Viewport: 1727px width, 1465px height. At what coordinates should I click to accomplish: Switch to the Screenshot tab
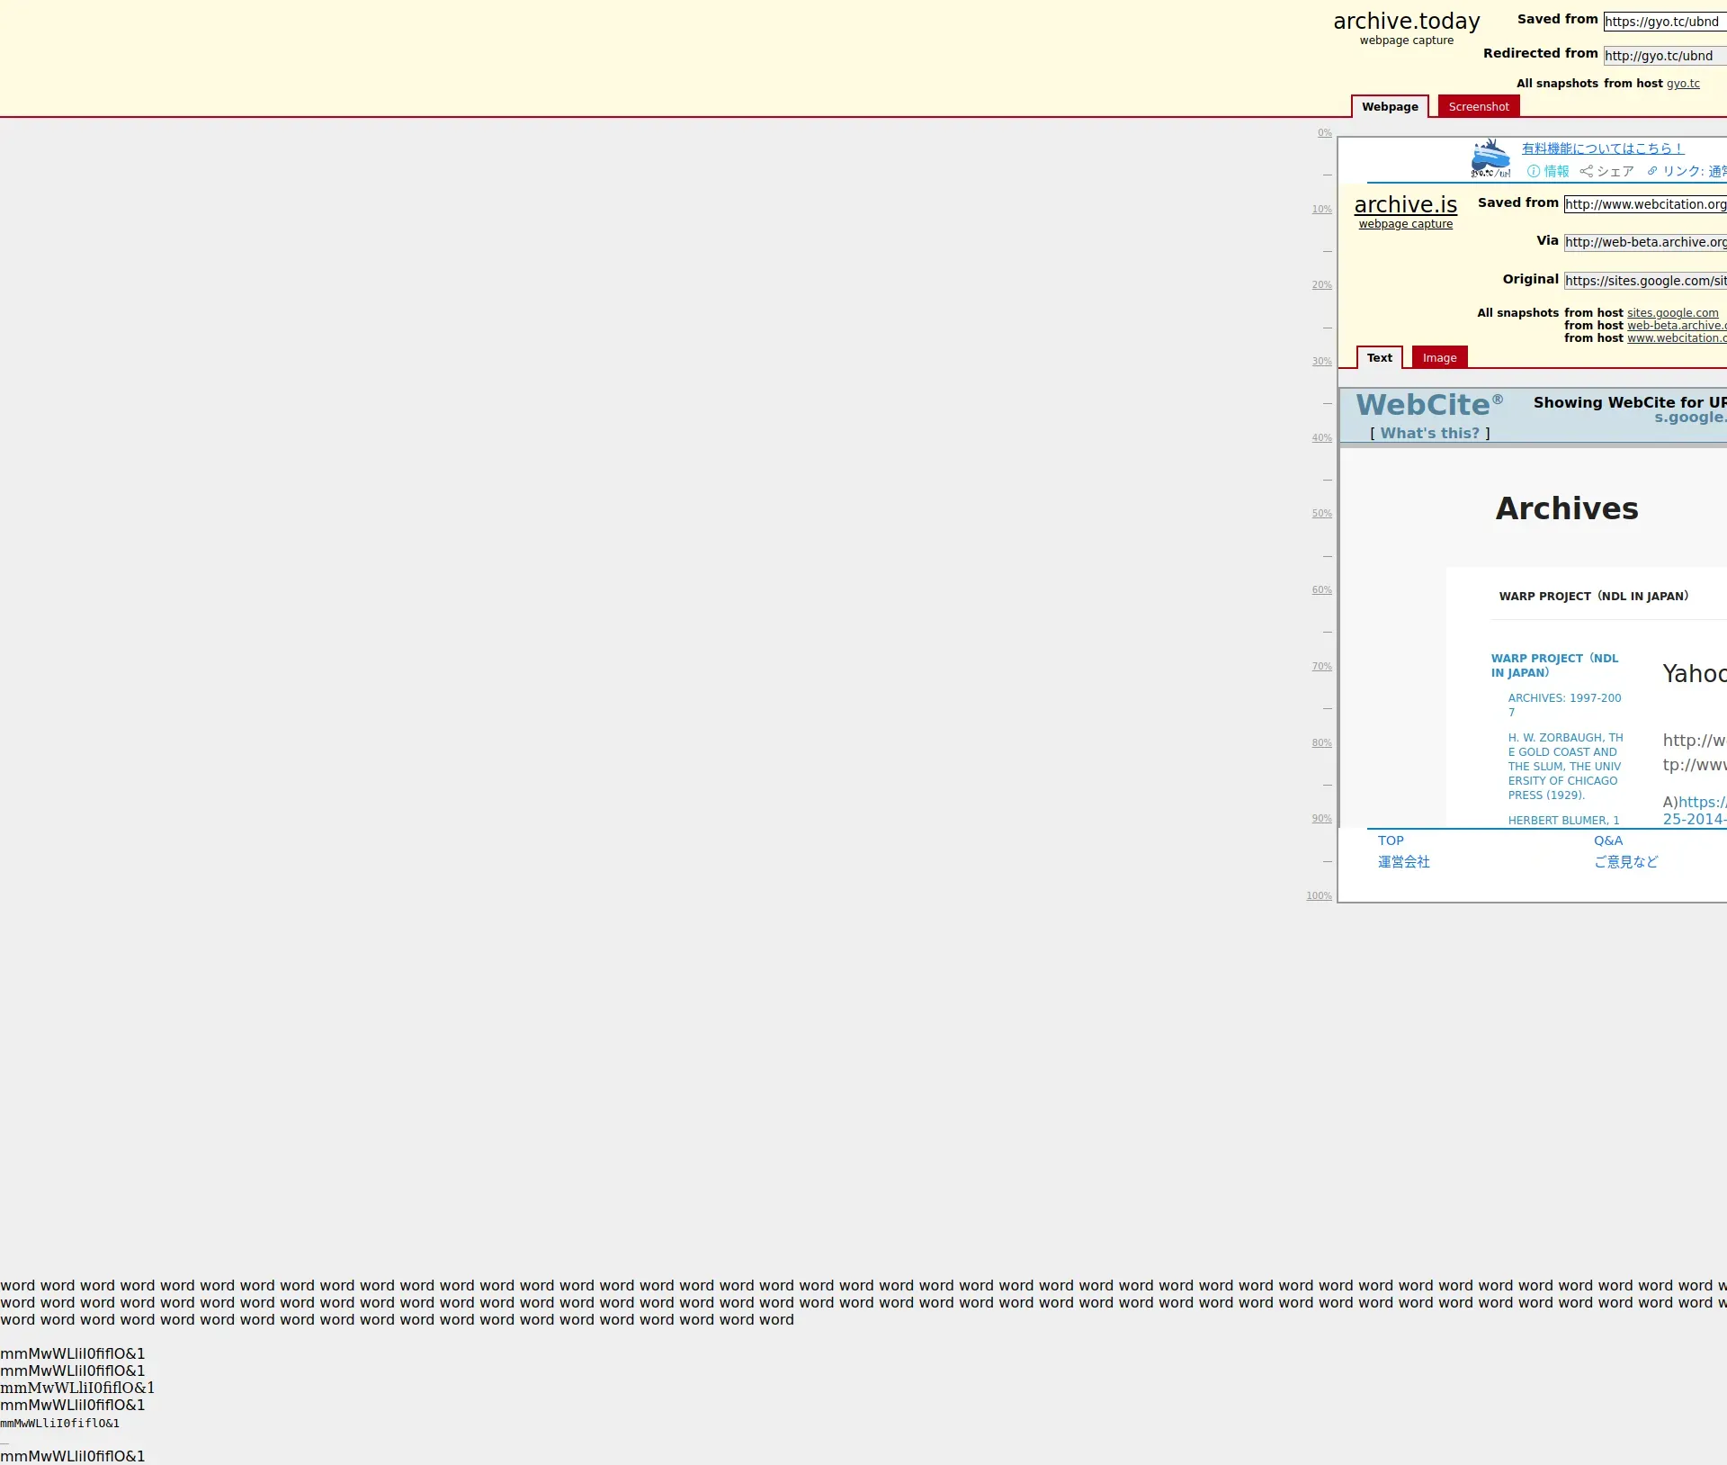(1478, 106)
